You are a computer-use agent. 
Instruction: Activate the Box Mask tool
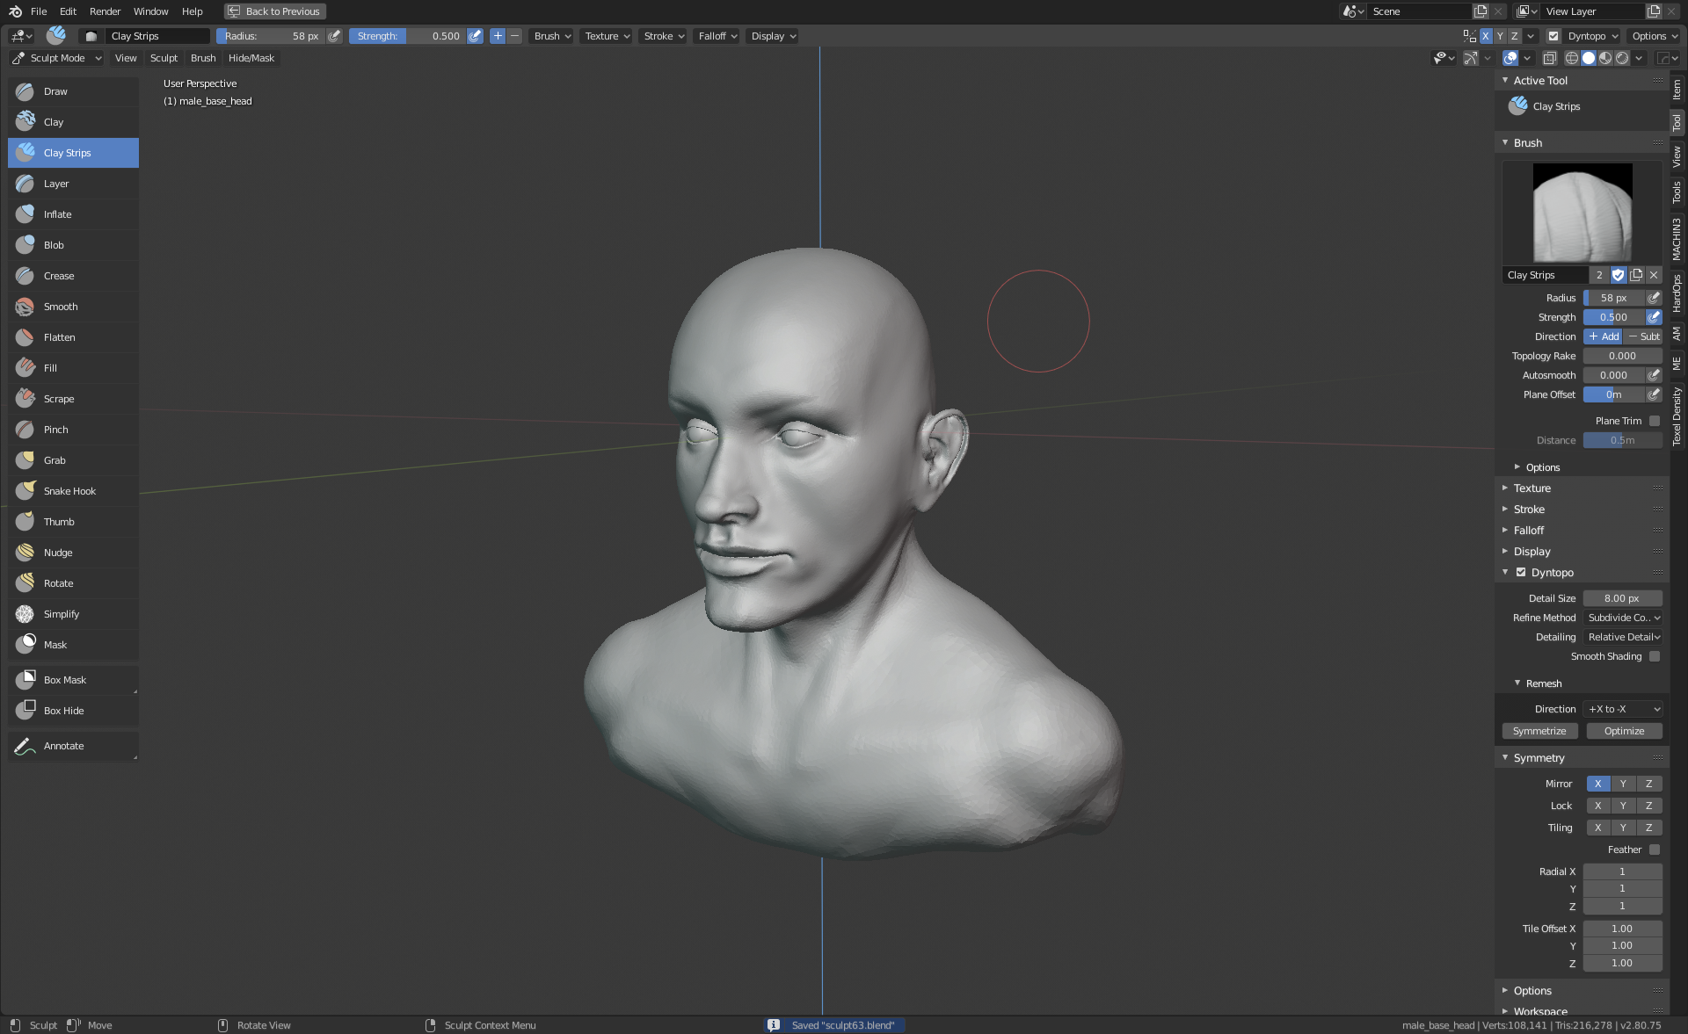[65, 680]
